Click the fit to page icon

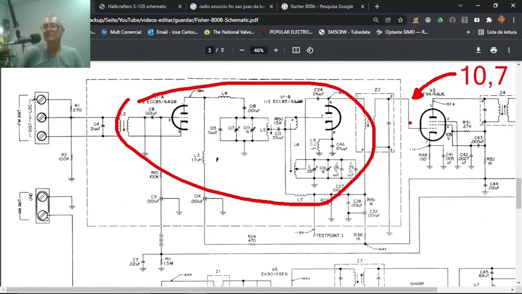[296, 50]
